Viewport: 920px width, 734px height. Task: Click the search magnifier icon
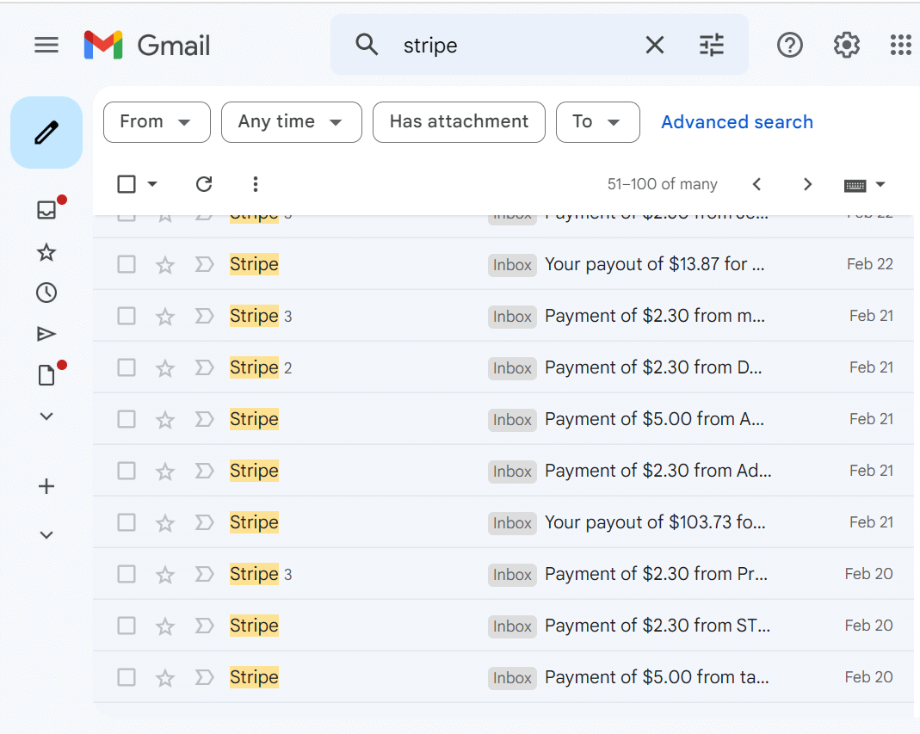[367, 45]
